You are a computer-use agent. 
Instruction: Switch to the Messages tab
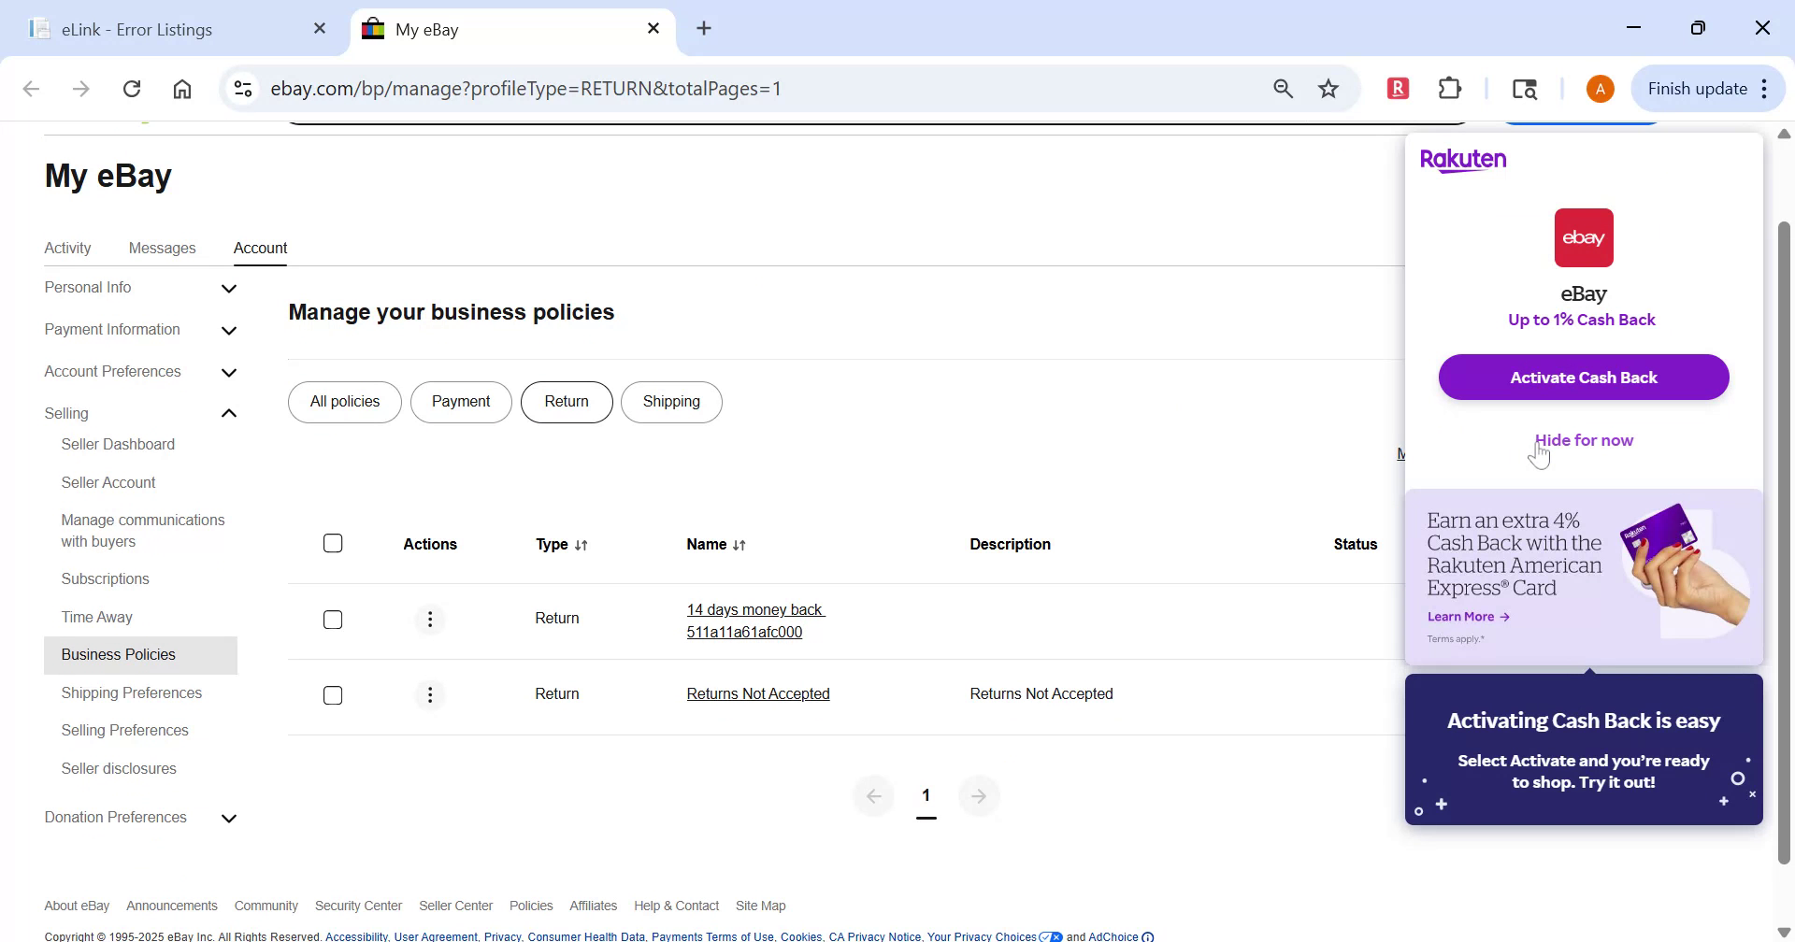(x=162, y=248)
